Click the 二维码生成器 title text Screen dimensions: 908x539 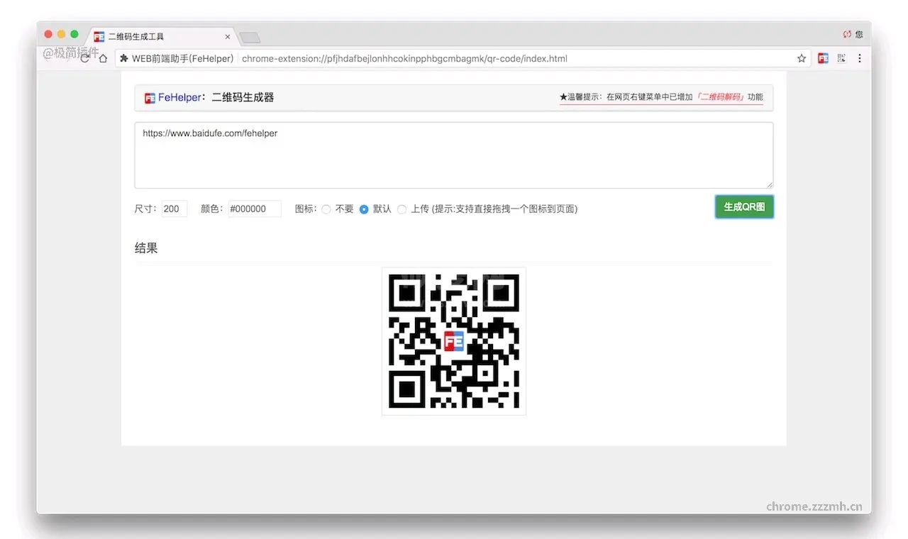[243, 98]
